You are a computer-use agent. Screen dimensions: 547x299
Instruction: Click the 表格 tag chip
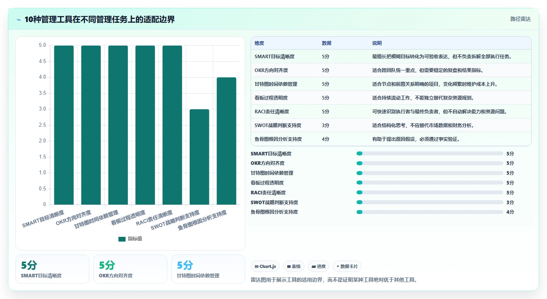(x=294, y=266)
